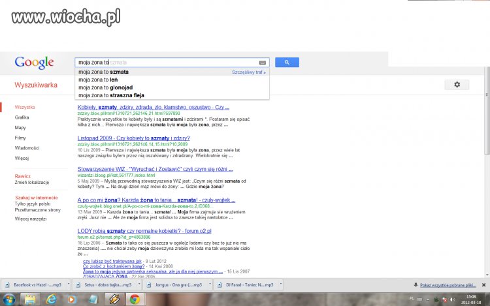490x306 pixels.
Task: Open the Windows Start menu
Action: coord(8,299)
